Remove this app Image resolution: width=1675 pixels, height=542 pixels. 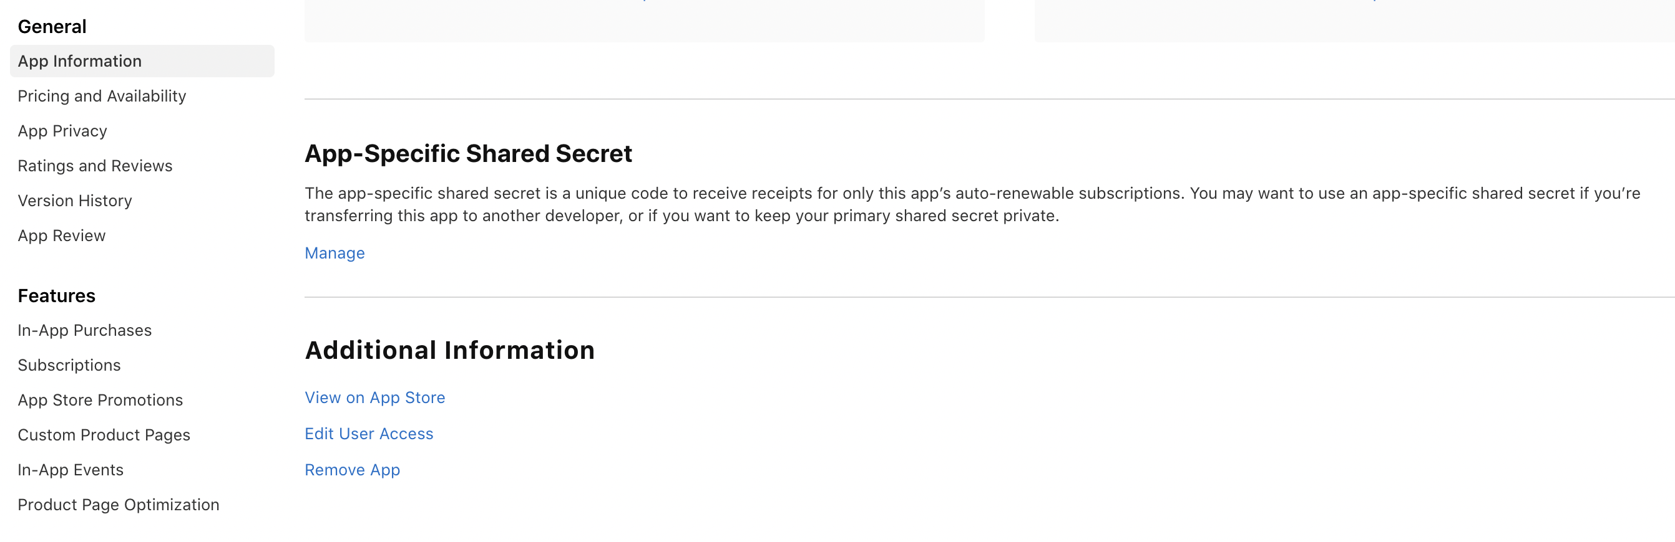tap(352, 469)
